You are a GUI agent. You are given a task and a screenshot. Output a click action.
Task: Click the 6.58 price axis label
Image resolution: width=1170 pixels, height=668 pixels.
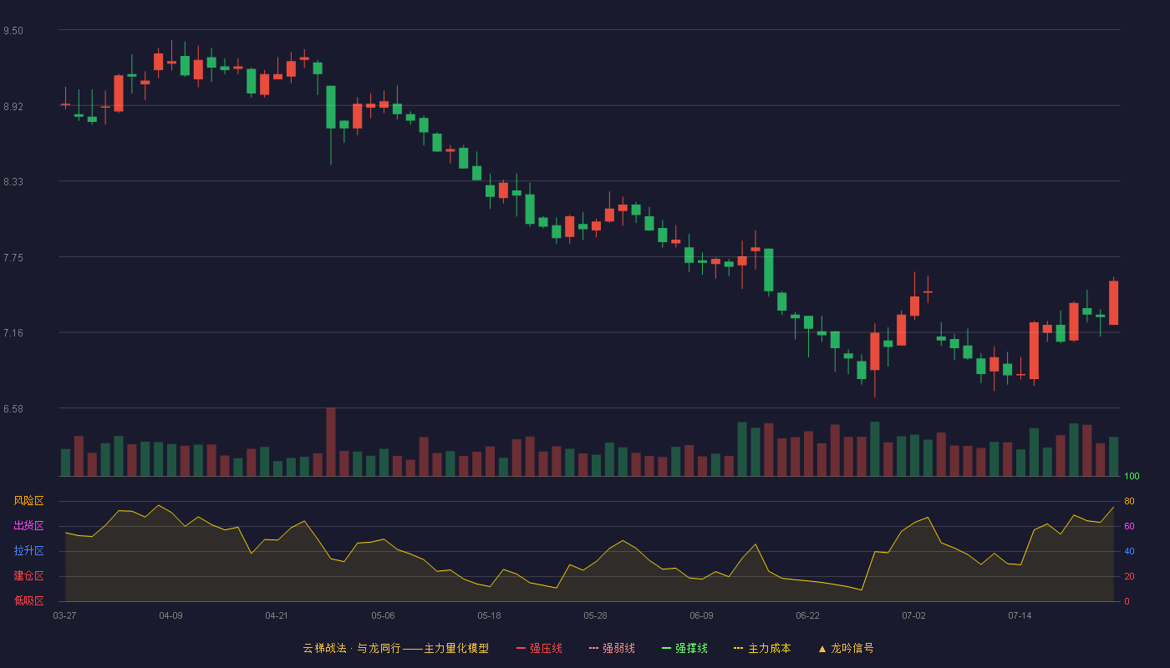(x=13, y=409)
